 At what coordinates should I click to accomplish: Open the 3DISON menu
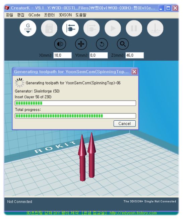coord(65,15)
